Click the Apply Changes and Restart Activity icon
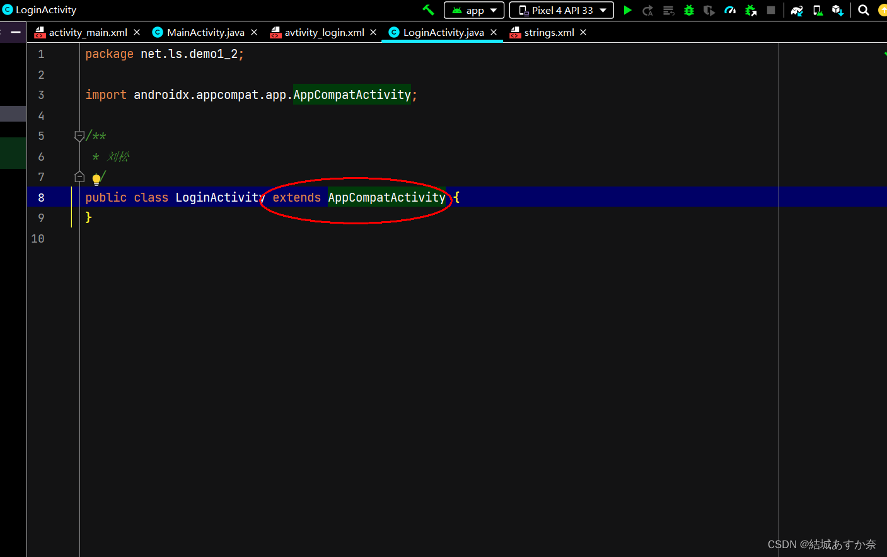Screen dimensions: 887x557 tap(647, 10)
